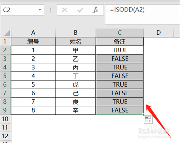Select row 9 header

point(5,110)
